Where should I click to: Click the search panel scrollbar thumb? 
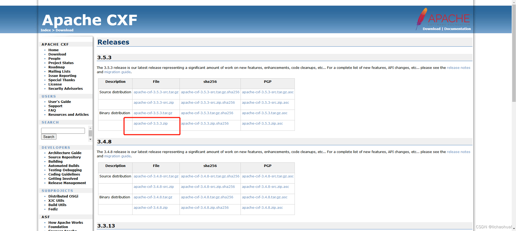tap(90, 133)
